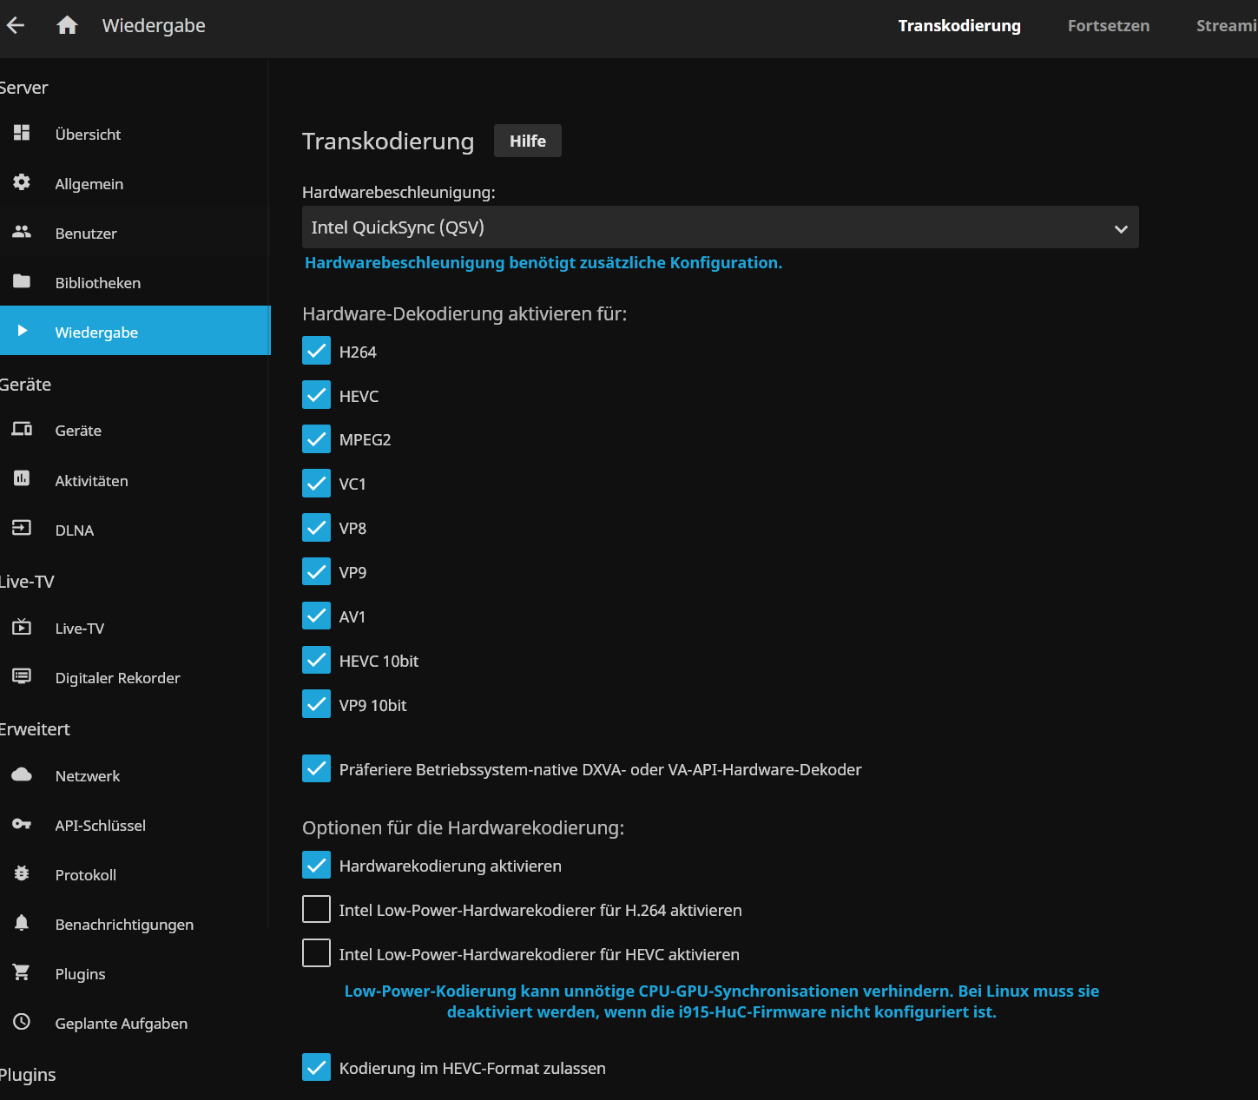Toggle the AV1 decoding checkbox

click(x=316, y=616)
